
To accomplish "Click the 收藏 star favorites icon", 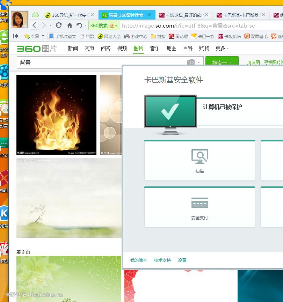I will tap(27, 36).
